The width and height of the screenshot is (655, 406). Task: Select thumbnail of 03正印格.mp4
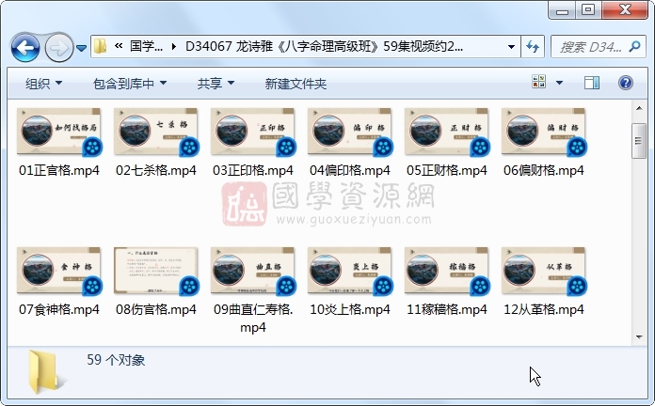click(253, 133)
